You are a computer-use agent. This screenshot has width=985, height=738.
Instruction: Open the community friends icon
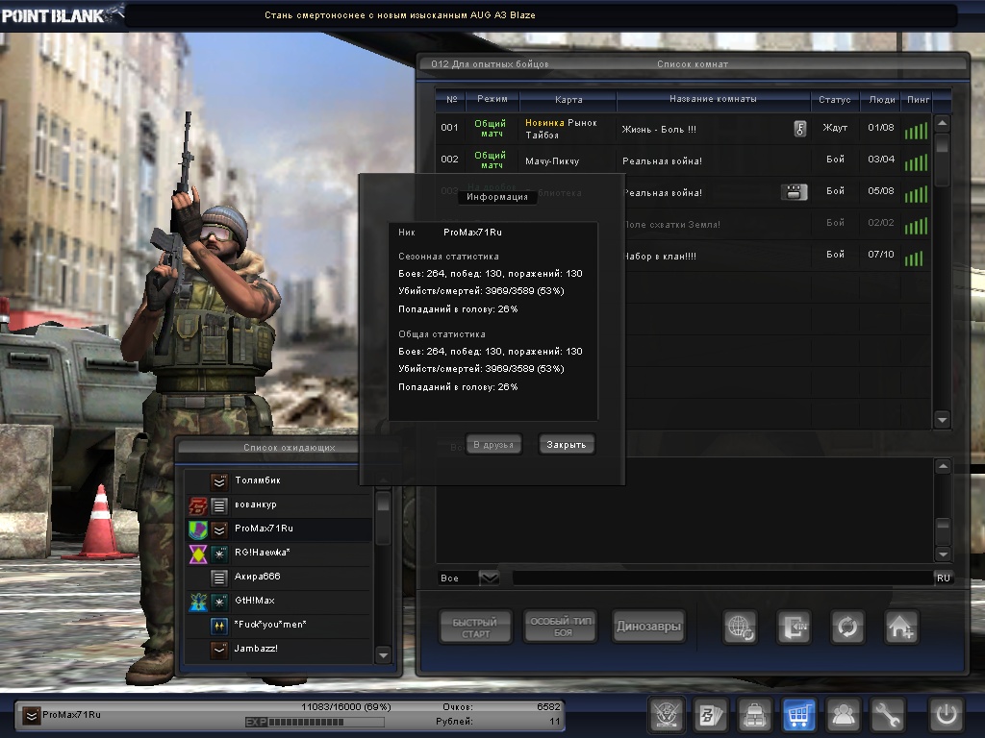click(843, 714)
